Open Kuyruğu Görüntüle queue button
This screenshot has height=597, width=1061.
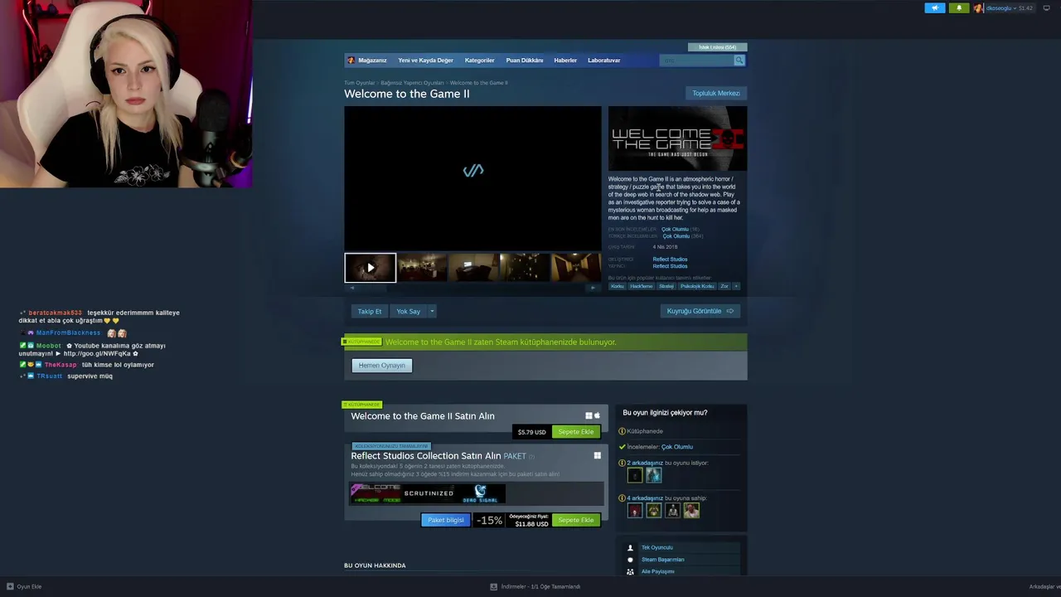point(700,311)
